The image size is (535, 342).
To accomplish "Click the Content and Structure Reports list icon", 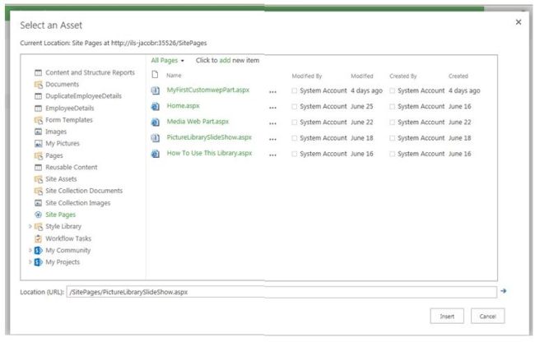I will point(38,72).
